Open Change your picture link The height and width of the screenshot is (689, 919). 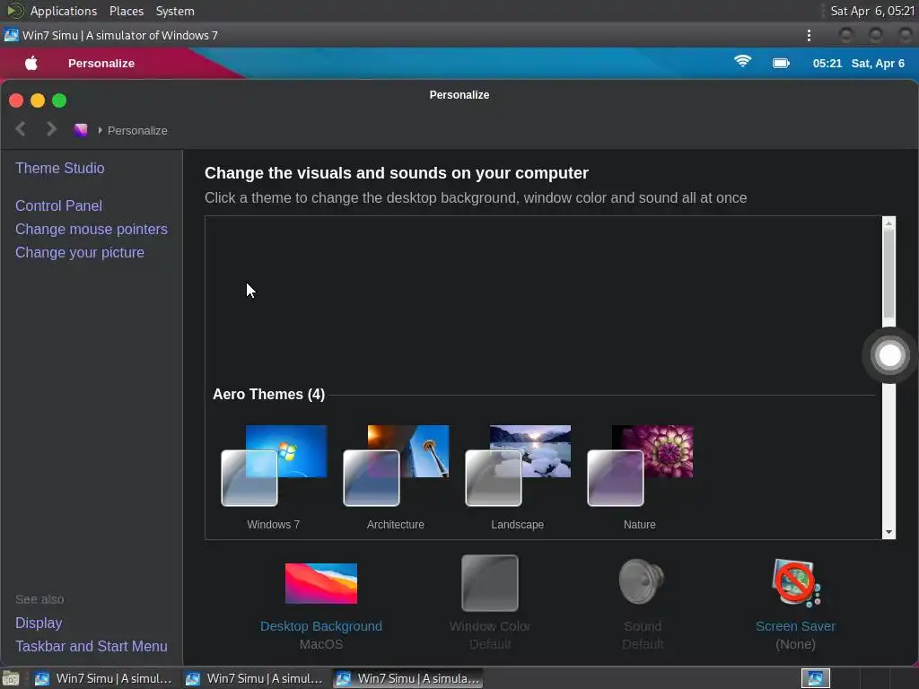coord(80,252)
